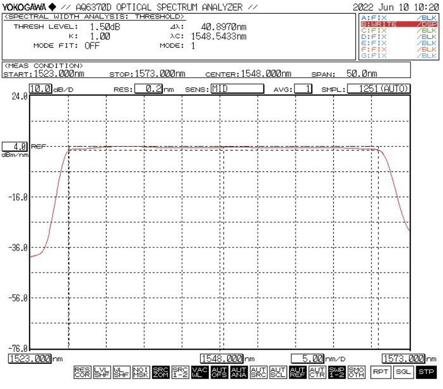Image resolution: width=443 pixels, height=389 pixels.
Task: Open the RES resolution field showing 0.2
Action: click(149, 90)
